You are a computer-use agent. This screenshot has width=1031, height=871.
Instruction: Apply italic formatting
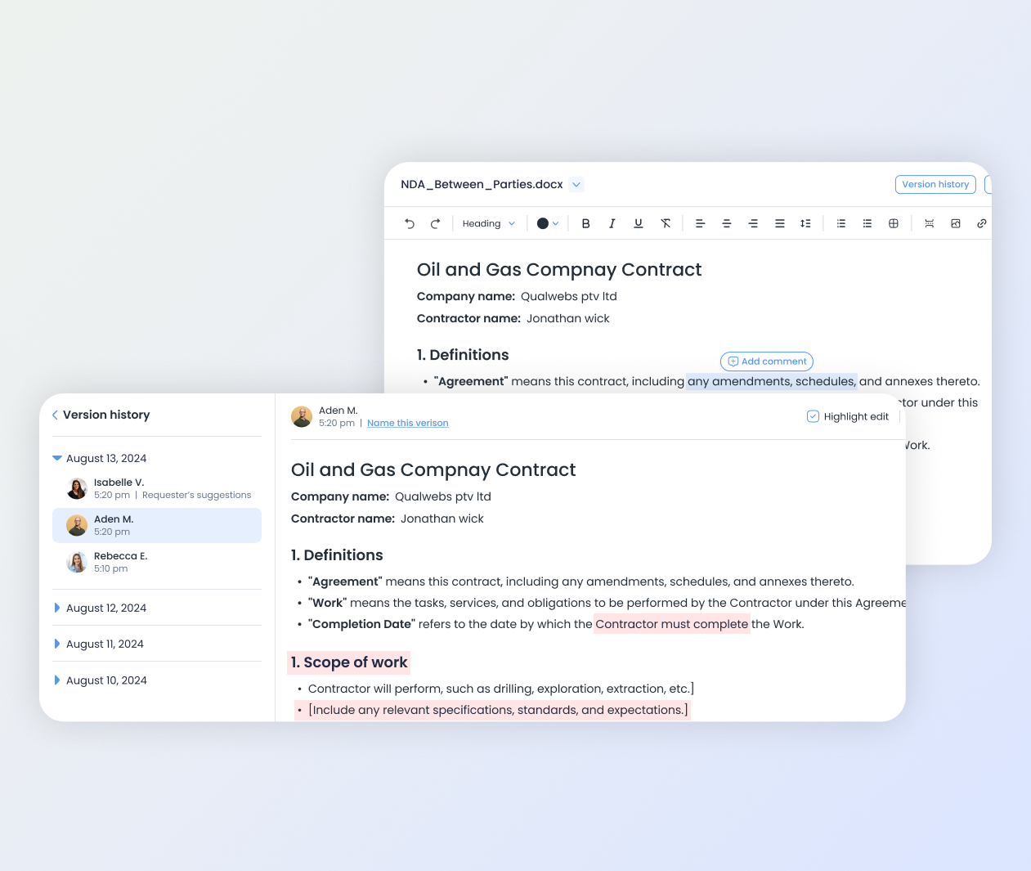[612, 223]
